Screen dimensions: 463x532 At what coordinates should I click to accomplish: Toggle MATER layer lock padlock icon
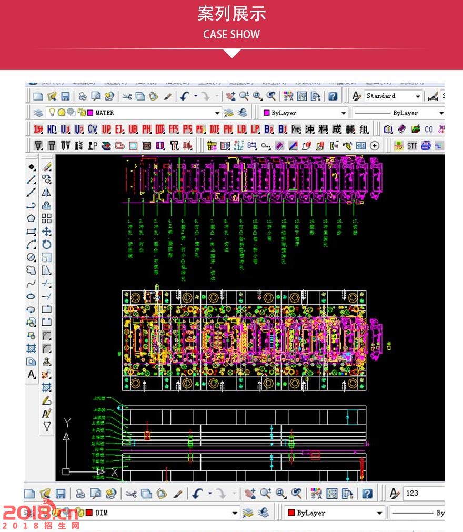pos(82,112)
